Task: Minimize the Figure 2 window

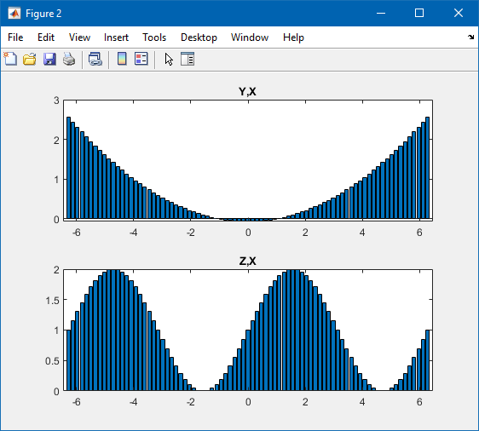Action: (381, 13)
